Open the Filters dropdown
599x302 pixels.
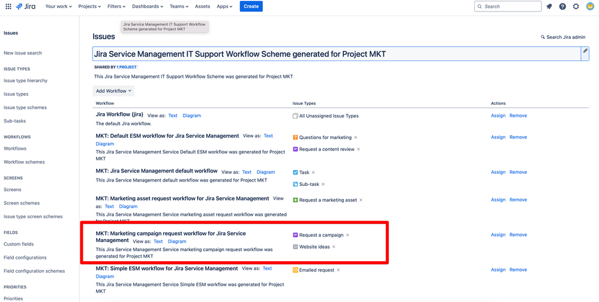coord(117,7)
